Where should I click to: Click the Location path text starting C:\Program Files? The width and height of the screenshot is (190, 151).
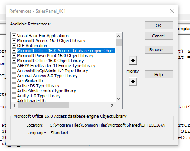pos(107,125)
